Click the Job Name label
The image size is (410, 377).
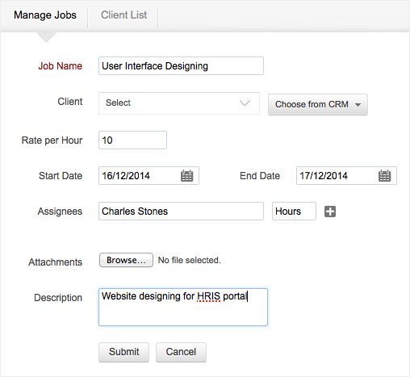(61, 66)
